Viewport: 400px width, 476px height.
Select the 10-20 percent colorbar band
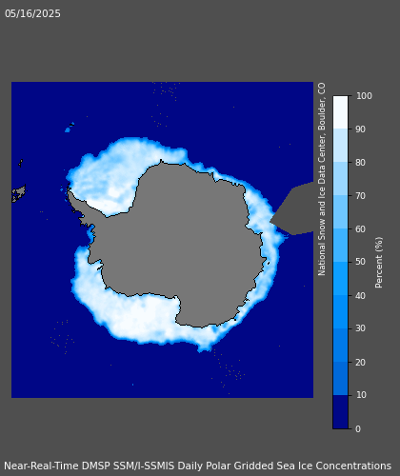point(340,379)
